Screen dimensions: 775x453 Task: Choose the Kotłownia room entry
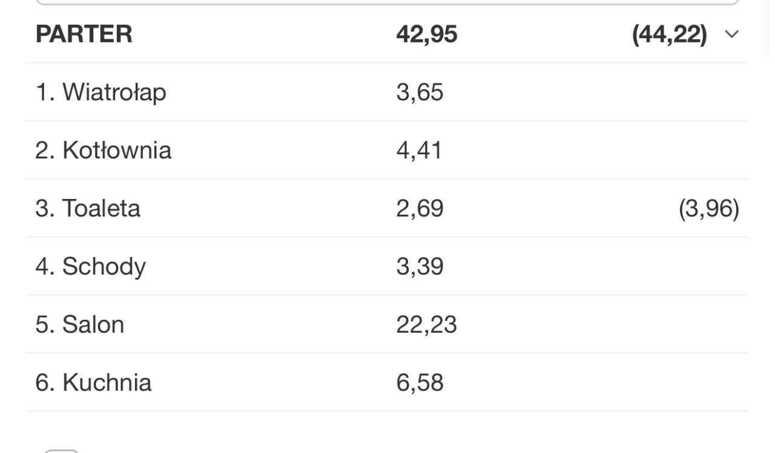pyautogui.click(x=103, y=151)
